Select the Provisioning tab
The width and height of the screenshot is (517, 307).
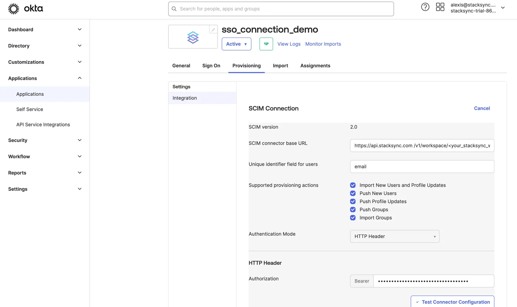[x=246, y=66]
